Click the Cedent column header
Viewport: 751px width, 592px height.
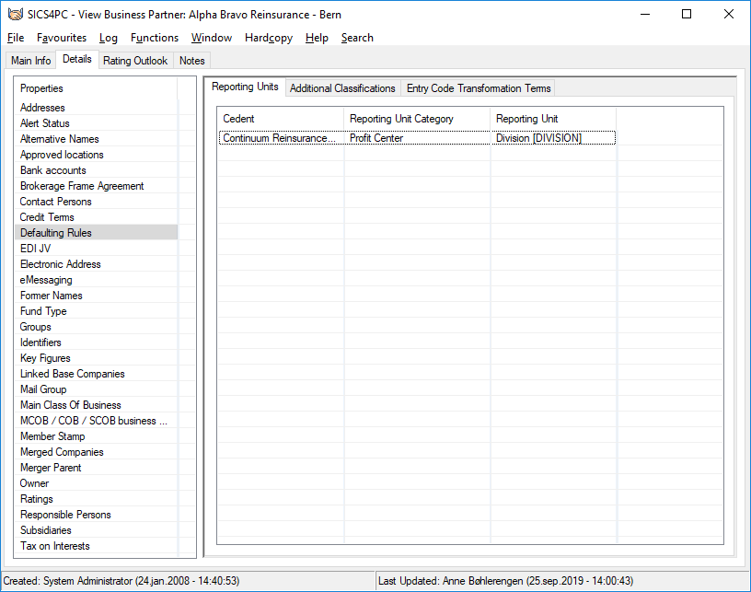(281, 119)
